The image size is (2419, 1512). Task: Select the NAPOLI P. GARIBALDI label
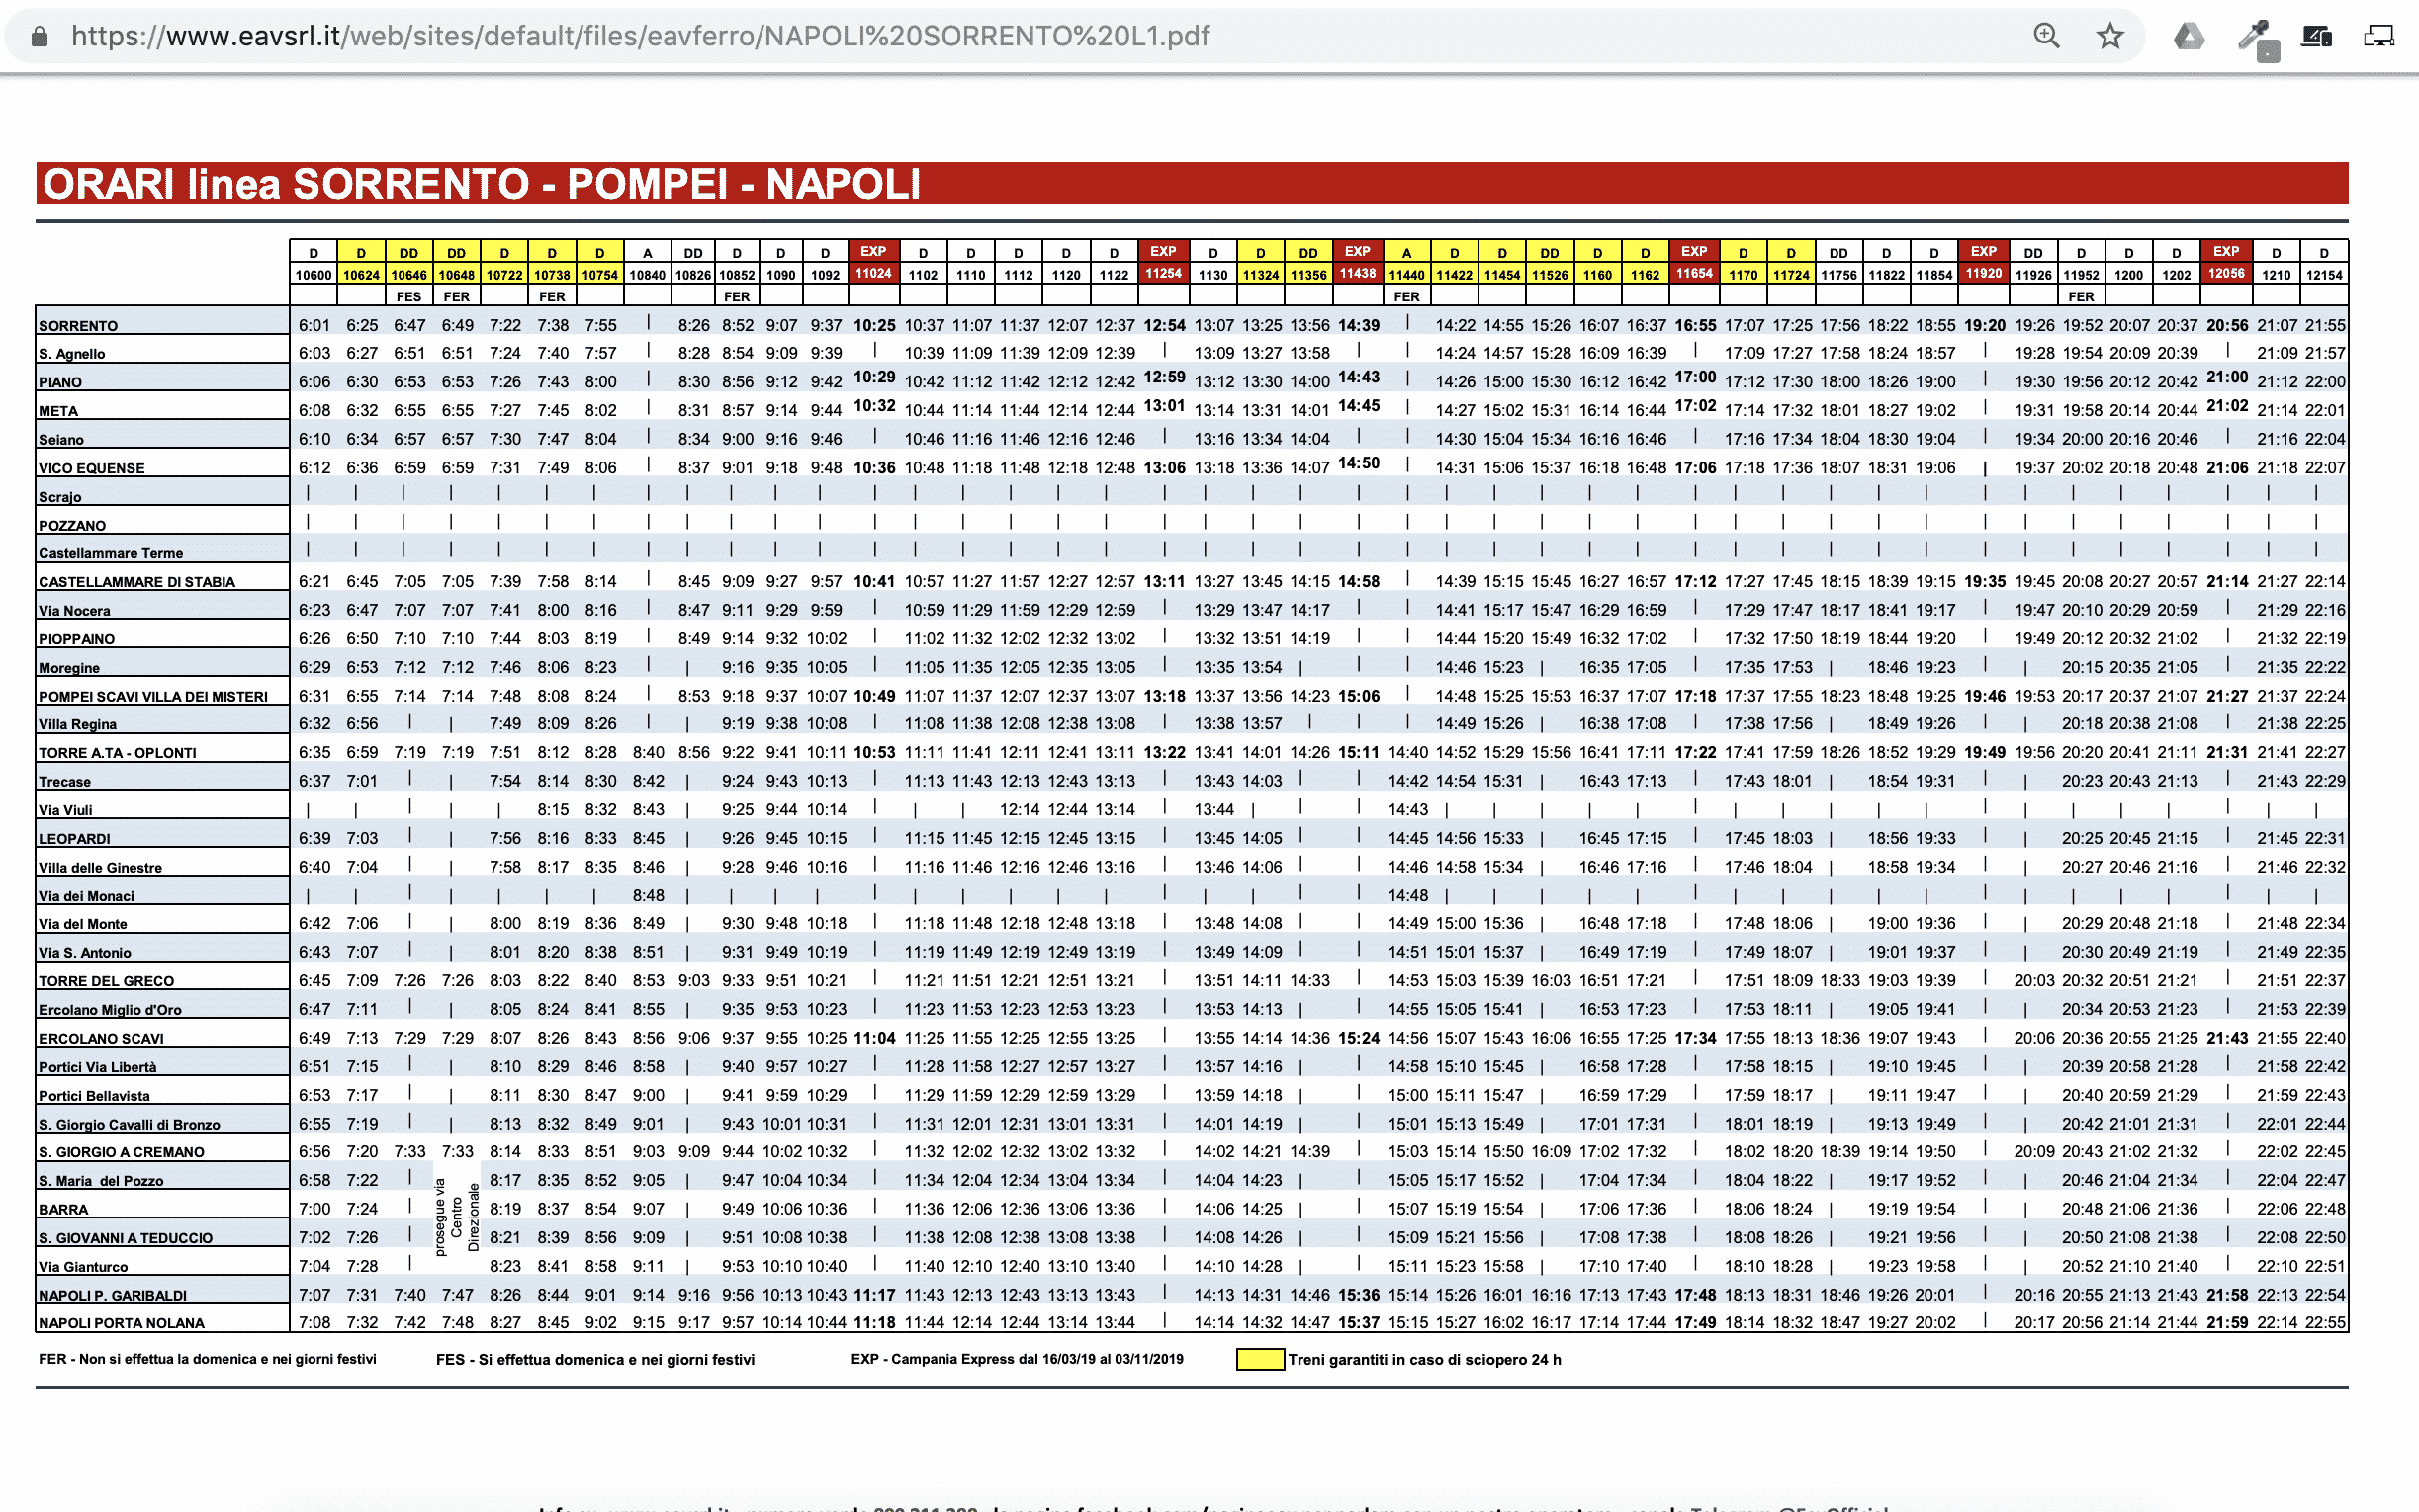(113, 1296)
